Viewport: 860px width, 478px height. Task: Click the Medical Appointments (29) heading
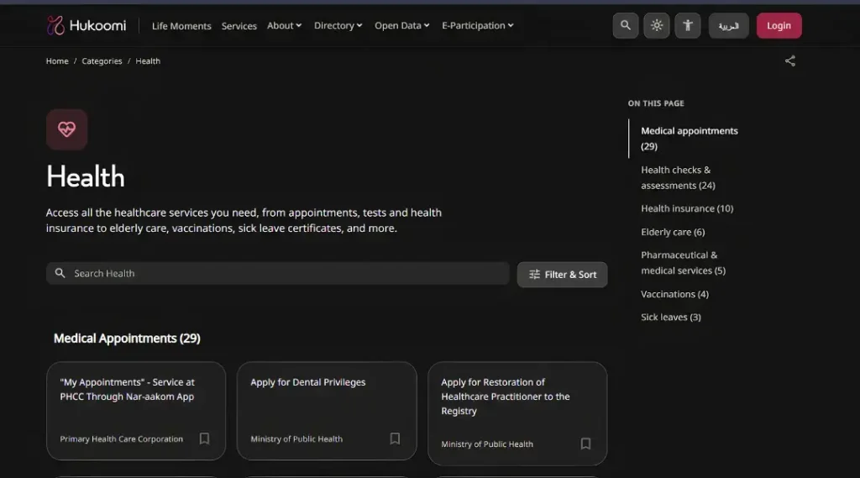pyautogui.click(x=127, y=338)
